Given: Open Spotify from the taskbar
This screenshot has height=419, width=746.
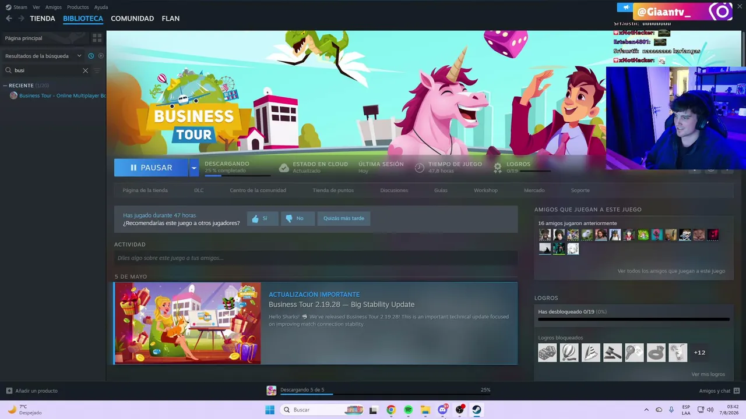Looking at the screenshot, I should (x=408, y=410).
